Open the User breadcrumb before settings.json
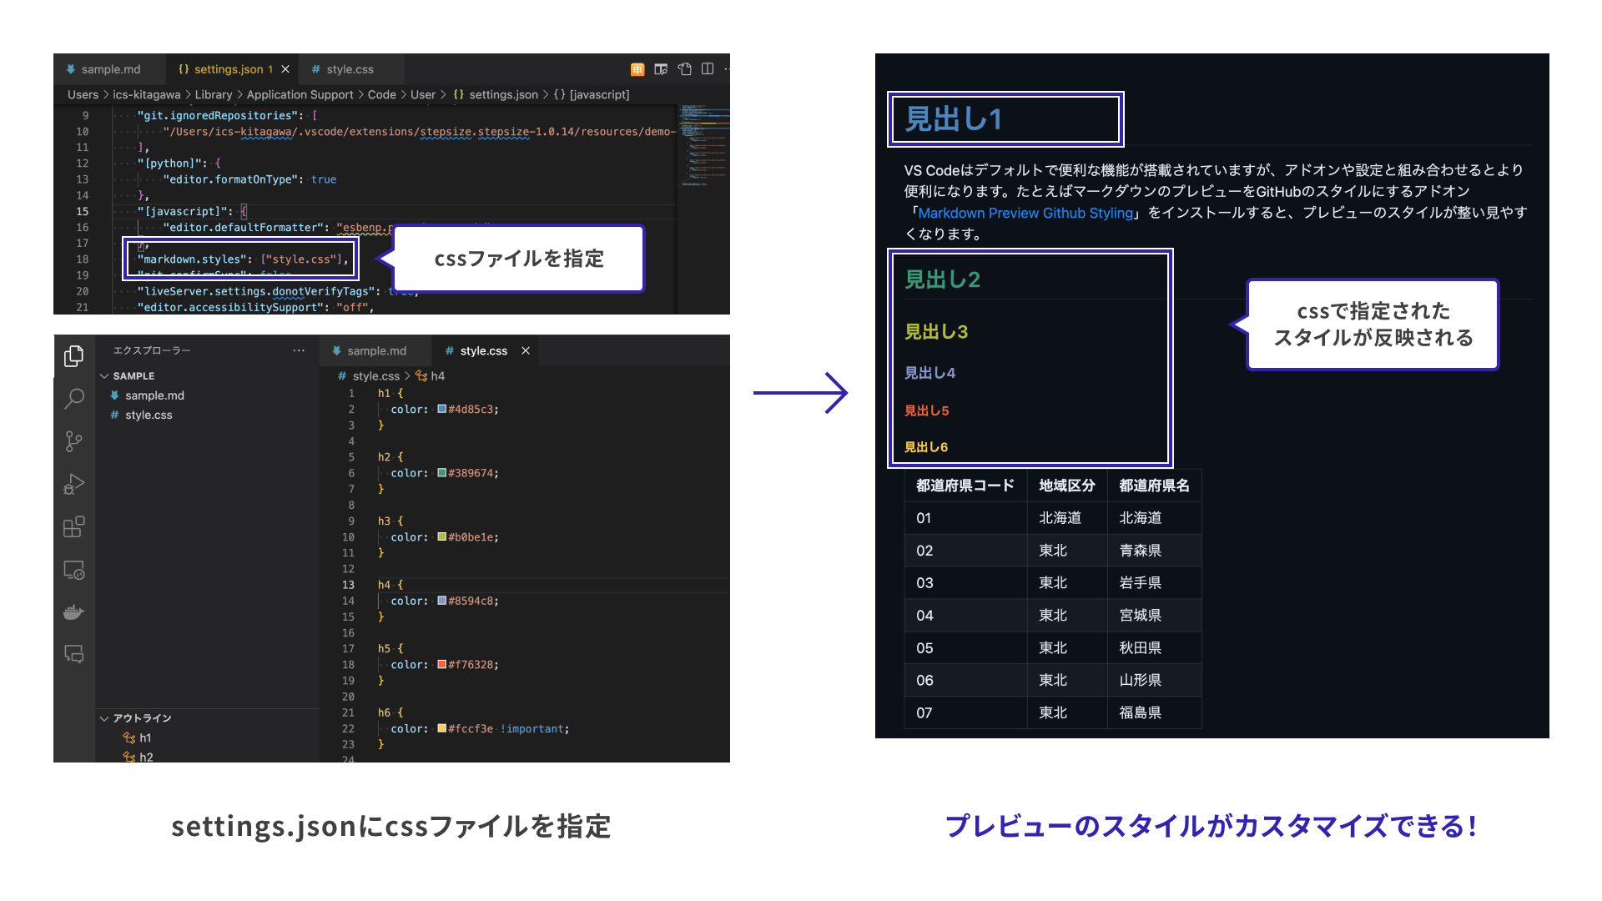 (423, 94)
